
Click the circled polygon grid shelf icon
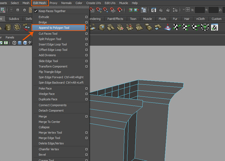17,27
